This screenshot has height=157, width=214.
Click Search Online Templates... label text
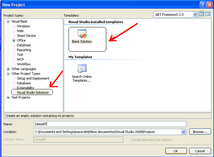click(82, 78)
